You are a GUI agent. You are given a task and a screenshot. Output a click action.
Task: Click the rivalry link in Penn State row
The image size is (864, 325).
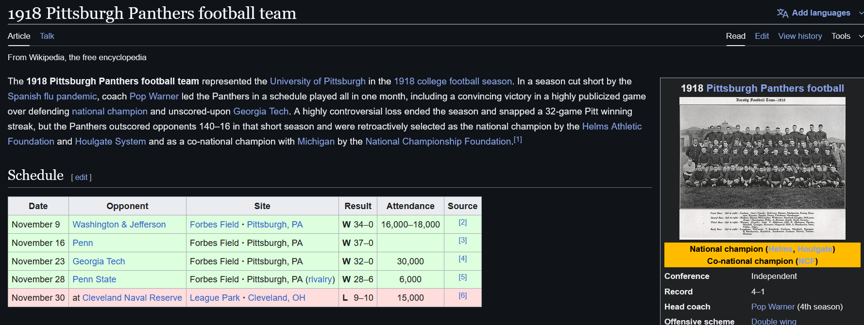320,279
